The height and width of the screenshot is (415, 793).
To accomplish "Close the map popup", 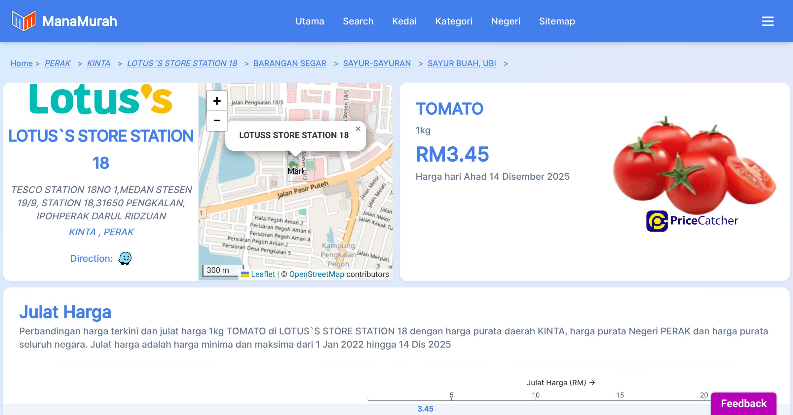I will point(358,129).
